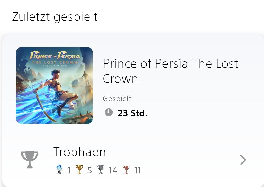This screenshot has width=264, height=187.
Task: Click the Gespielt label
Action: point(117,99)
